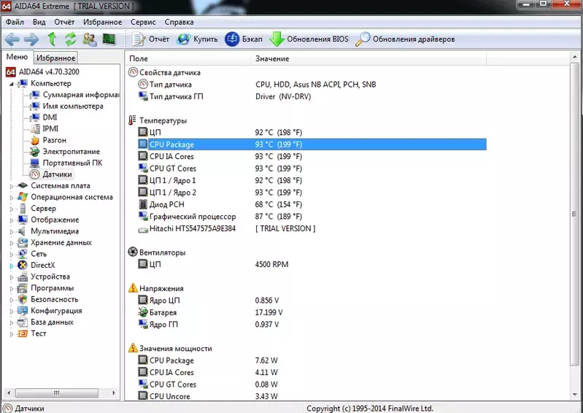Click the green Up arrow icon
This screenshot has width=583, height=413.
pos(52,39)
